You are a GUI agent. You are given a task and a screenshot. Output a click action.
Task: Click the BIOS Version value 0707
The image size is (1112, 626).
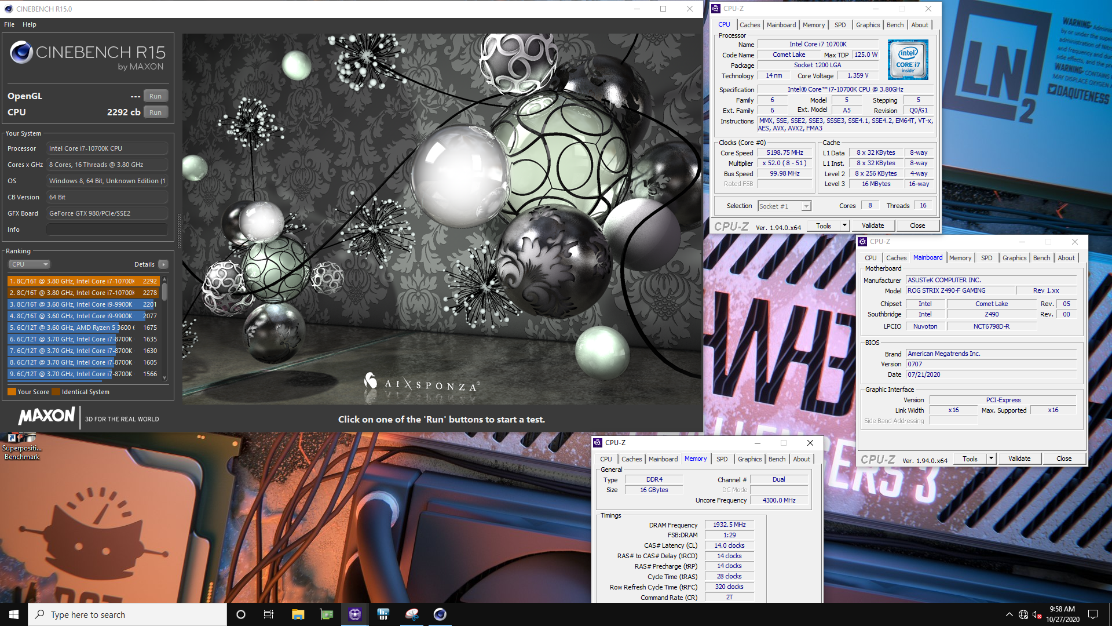[x=991, y=364]
